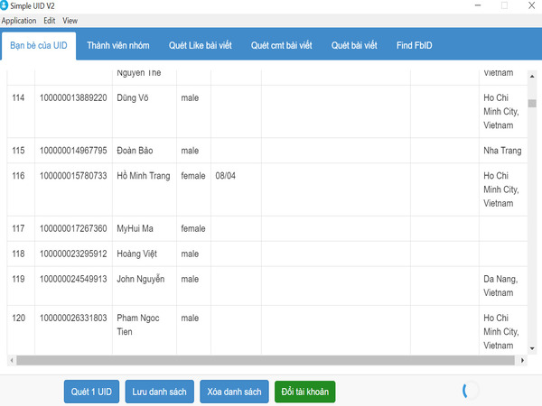Click row number 114
The width and height of the screenshot is (542, 406).
pyautogui.click(x=18, y=97)
